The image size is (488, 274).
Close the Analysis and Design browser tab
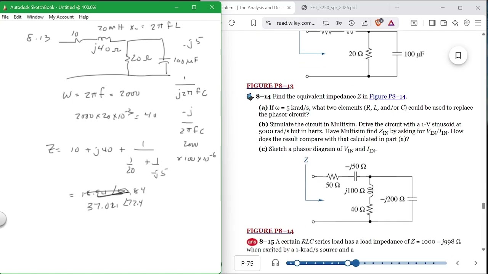pos(289,8)
